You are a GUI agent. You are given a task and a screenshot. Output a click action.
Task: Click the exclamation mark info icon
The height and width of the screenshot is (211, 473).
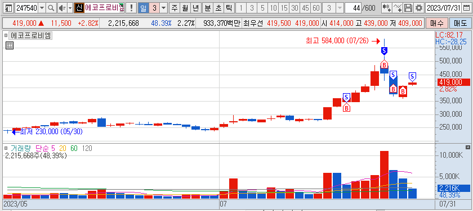pyautogui.click(x=131, y=8)
